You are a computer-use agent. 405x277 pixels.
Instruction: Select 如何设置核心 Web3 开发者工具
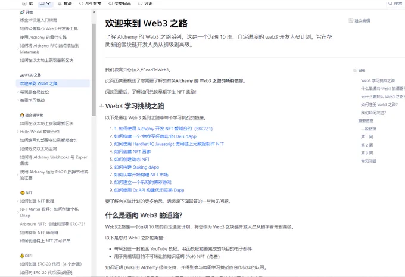[x=49, y=29]
